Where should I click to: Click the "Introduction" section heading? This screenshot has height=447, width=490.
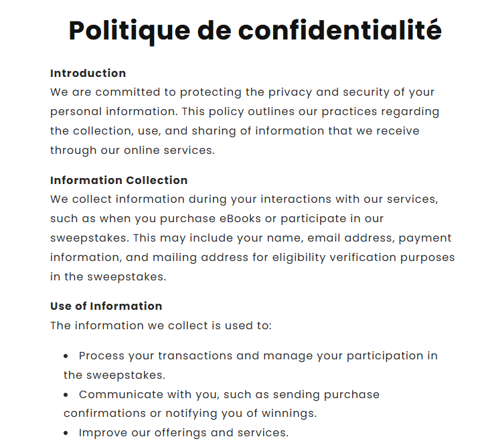[88, 73]
